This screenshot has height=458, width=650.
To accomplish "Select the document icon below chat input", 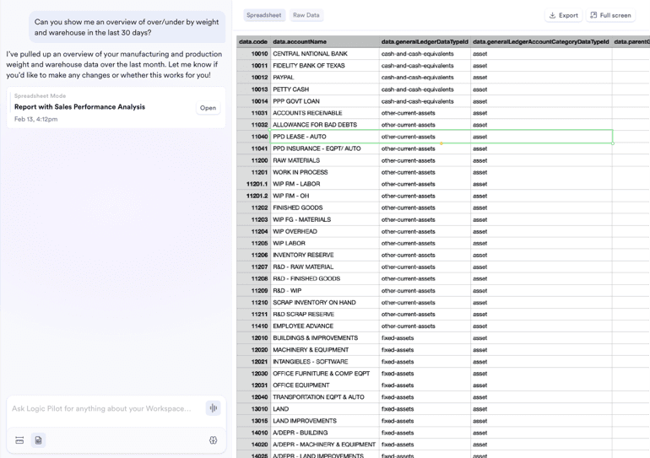I will coord(39,440).
